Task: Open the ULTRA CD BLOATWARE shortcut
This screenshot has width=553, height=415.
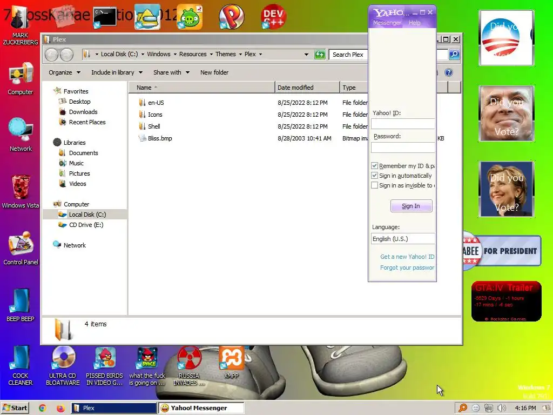Action: coord(63,365)
